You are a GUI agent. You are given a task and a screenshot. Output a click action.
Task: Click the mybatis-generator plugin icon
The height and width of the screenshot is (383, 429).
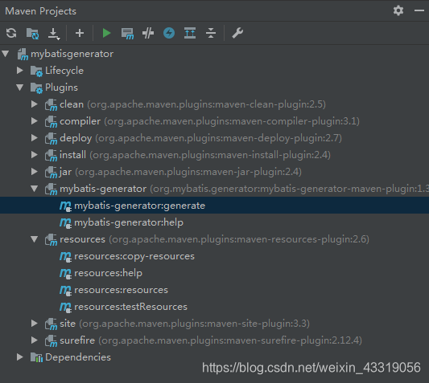pyautogui.click(x=52, y=189)
